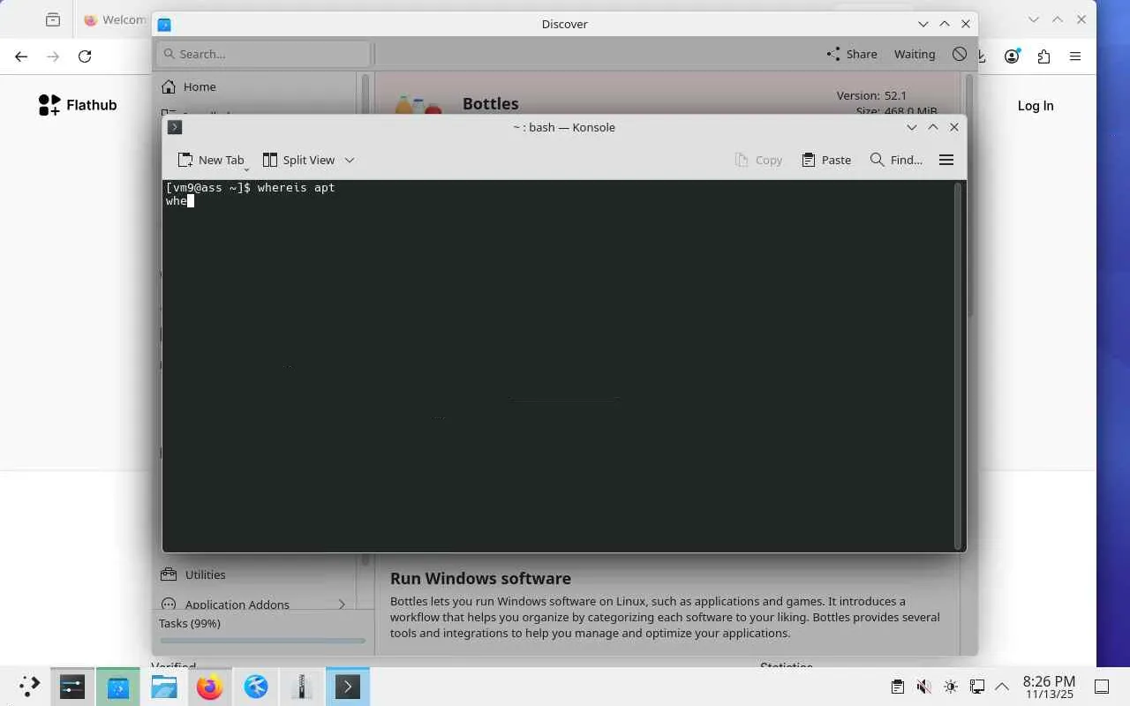Select the Welcome tab in Firefox
The image size is (1130, 706).
(x=115, y=19)
